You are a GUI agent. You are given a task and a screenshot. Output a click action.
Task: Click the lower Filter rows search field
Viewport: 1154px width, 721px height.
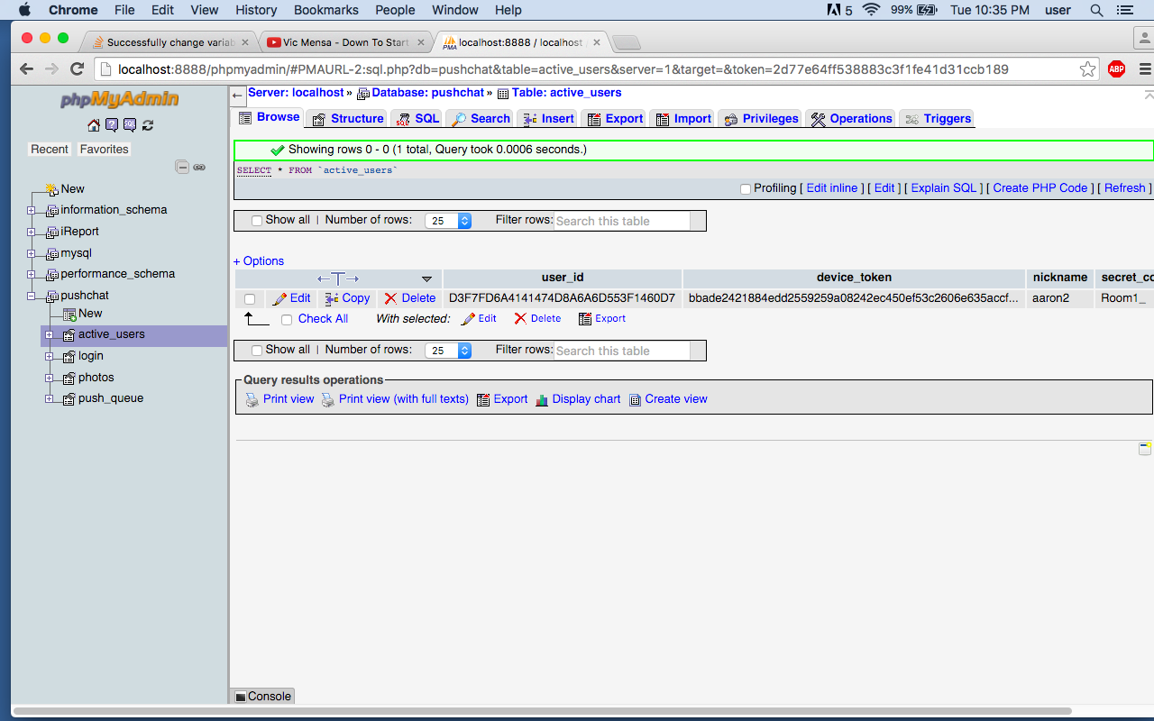pyautogui.click(x=622, y=351)
